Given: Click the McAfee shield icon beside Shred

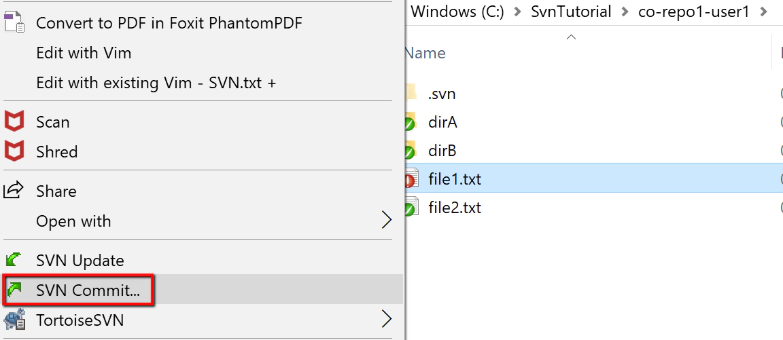Looking at the screenshot, I should 14,151.
